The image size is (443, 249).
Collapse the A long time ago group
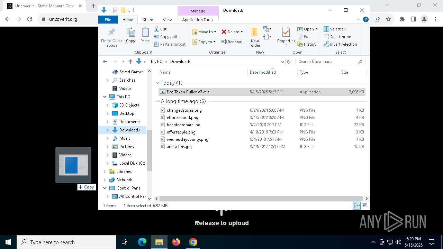[x=157, y=101]
